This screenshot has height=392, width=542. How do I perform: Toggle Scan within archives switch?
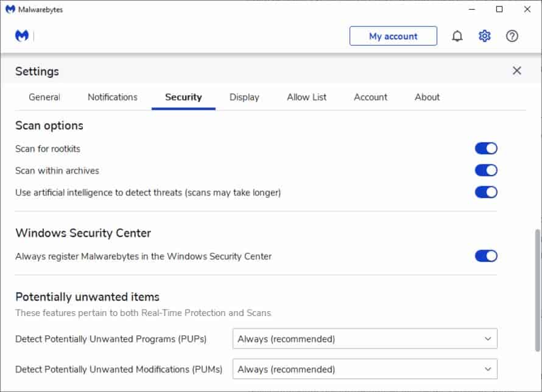click(486, 170)
